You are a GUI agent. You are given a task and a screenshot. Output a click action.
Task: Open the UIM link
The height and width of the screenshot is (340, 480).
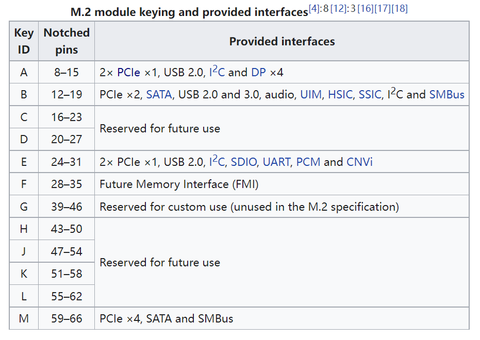[311, 95]
